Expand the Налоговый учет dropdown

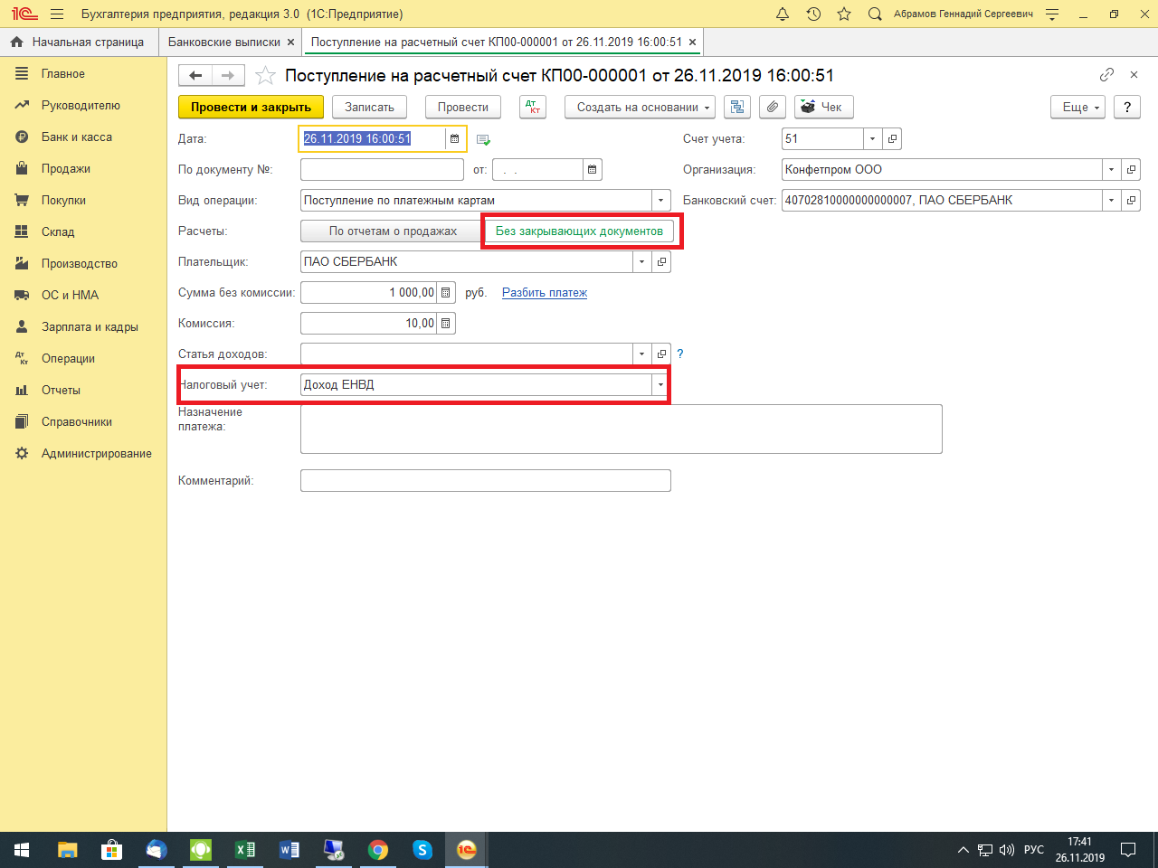(660, 385)
